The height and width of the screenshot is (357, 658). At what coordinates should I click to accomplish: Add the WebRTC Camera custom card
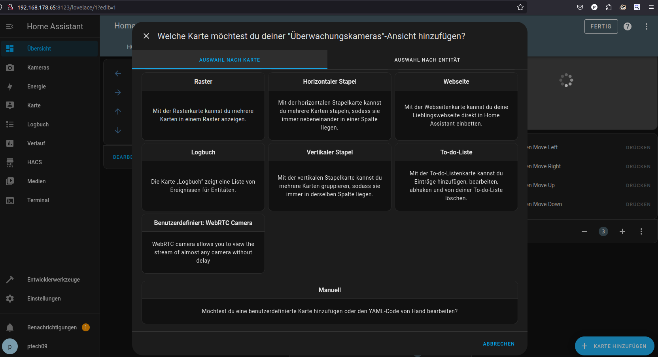click(203, 244)
